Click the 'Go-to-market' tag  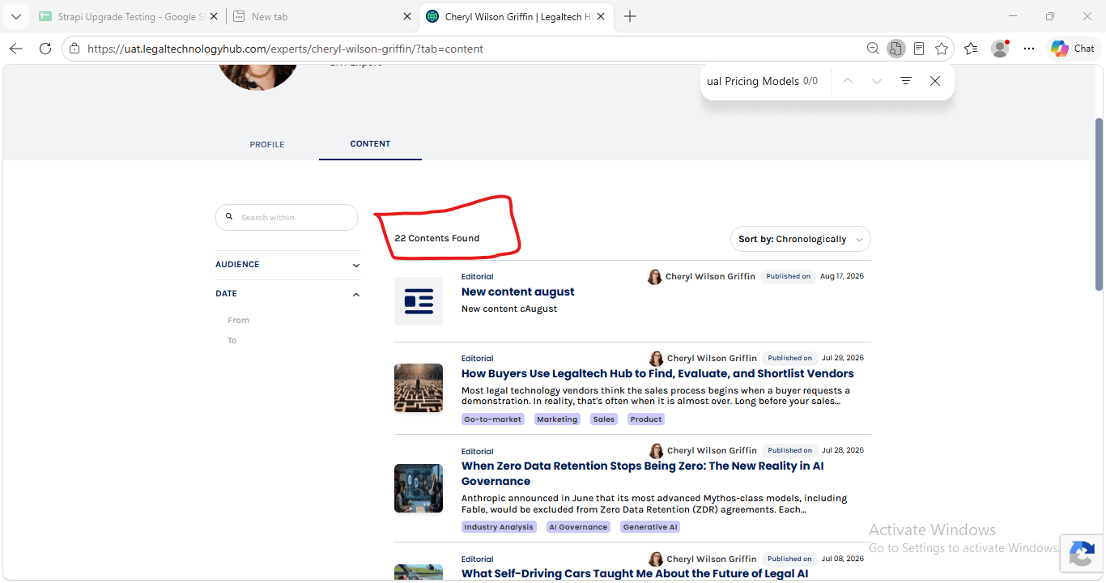pos(493,419)
